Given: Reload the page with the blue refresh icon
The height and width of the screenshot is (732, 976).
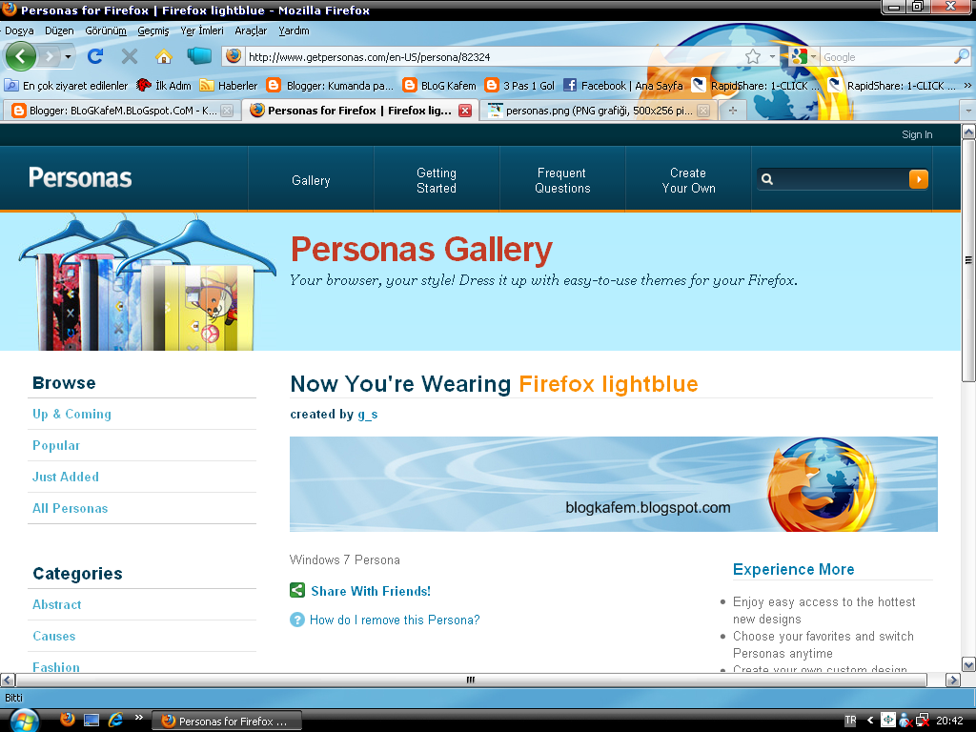Looking at the screenshot, I should [x=95, y=56].
